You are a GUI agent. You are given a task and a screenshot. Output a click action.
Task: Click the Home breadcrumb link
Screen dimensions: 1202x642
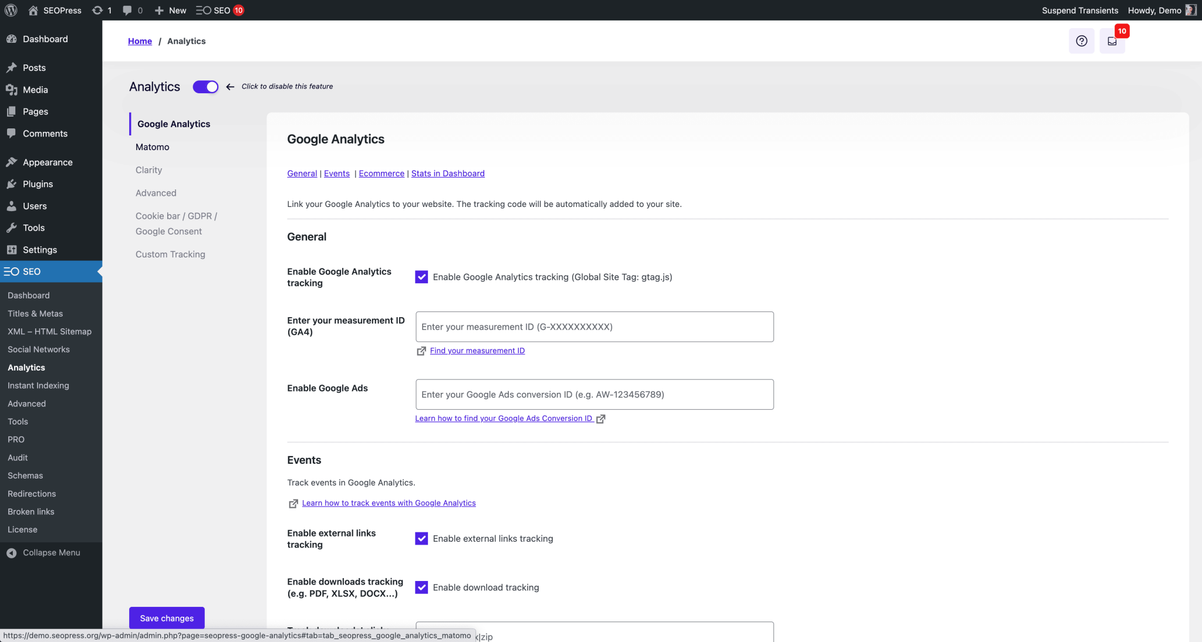point(140,41)
